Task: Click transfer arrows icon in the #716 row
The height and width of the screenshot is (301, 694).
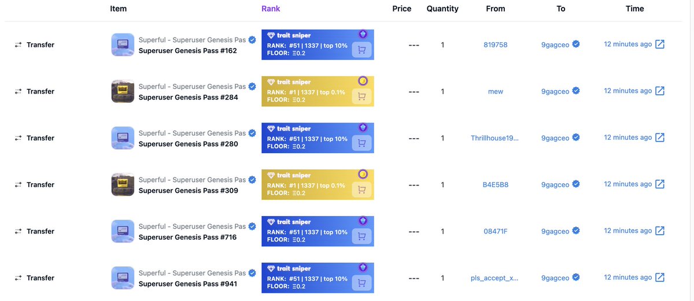Action: tap(19, 232)
